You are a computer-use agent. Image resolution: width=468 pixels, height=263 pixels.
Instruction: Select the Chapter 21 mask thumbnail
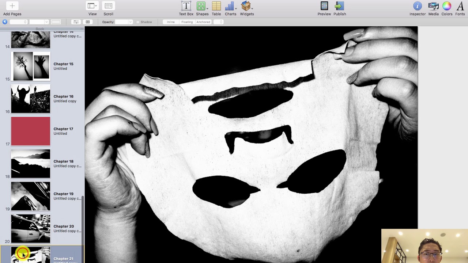click(x=30, y=255)
